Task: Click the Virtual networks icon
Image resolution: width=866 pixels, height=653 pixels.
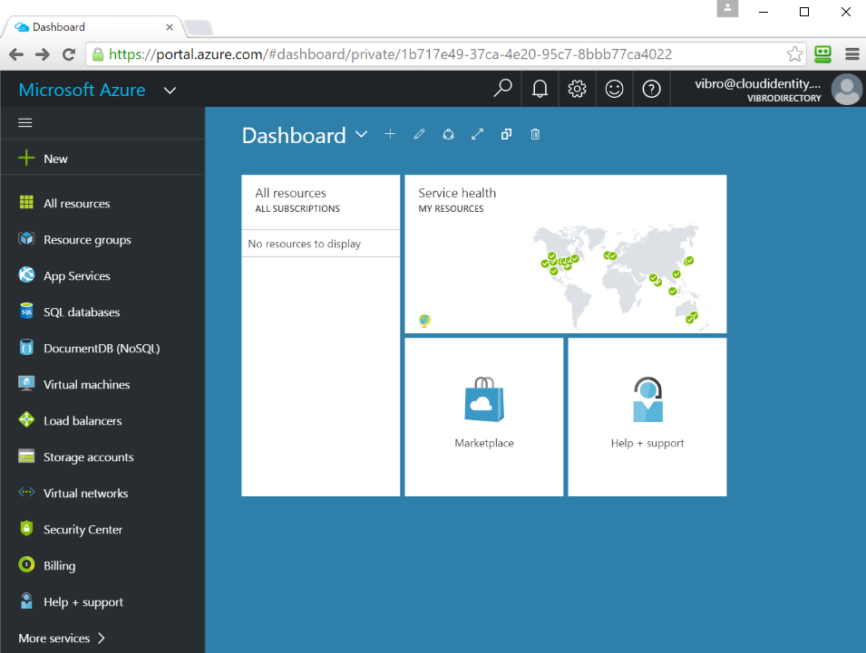Action: coord(26,492)
